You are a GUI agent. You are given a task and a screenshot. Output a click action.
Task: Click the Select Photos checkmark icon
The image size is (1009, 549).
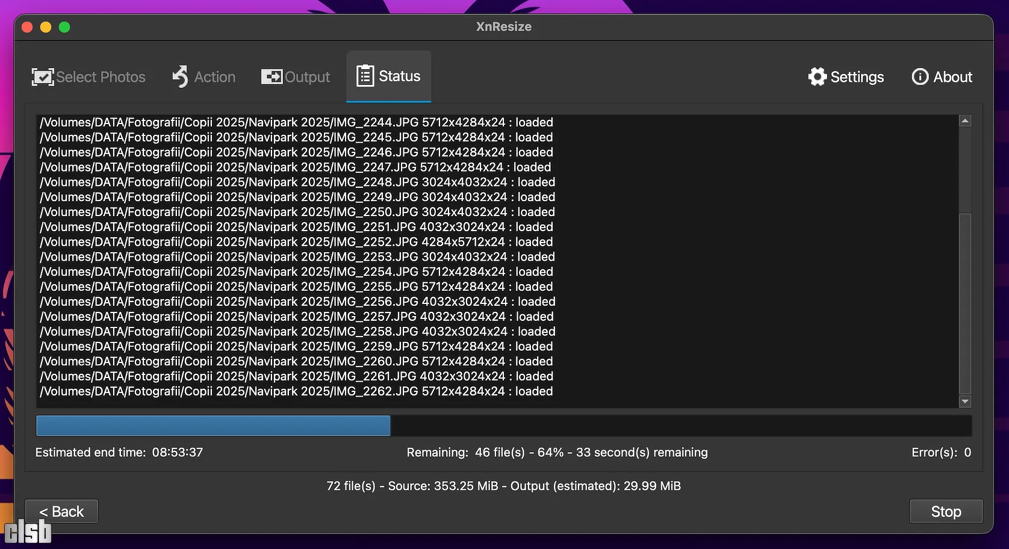point(43,77)
